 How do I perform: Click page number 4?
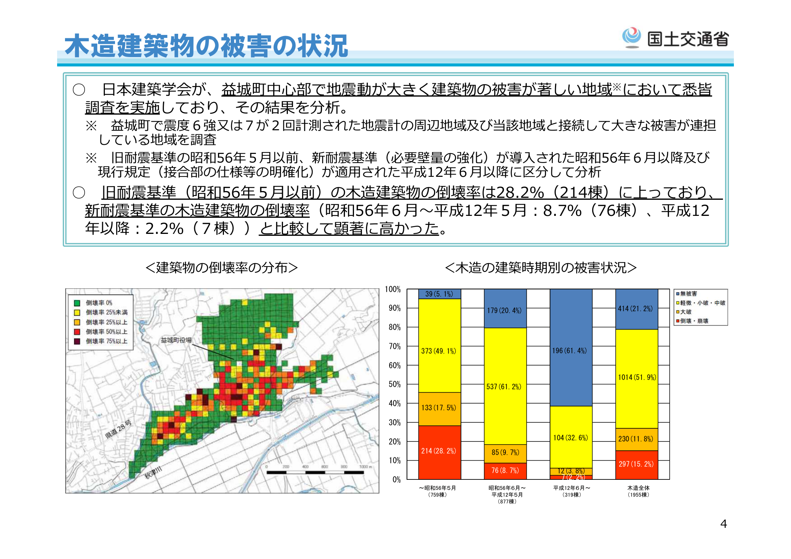point(723,524)
